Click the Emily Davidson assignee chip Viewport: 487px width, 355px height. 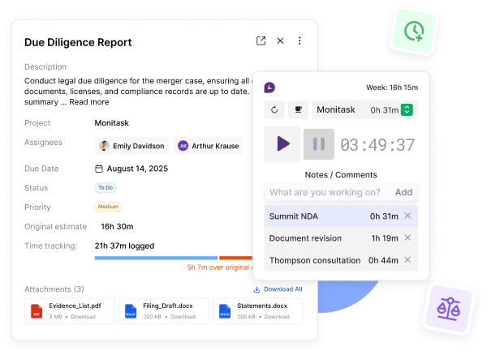pos(131,146)
